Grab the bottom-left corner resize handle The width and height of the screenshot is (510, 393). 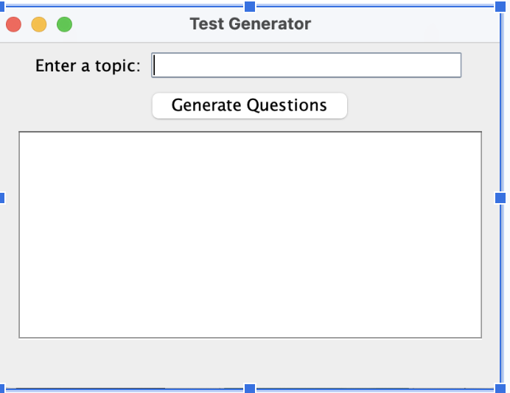[x=2, y=388]
